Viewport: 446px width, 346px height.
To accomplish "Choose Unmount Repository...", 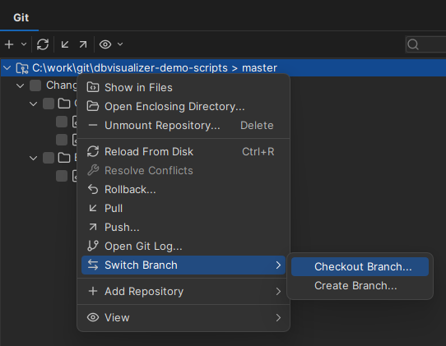I will click(x=184, y=125).
